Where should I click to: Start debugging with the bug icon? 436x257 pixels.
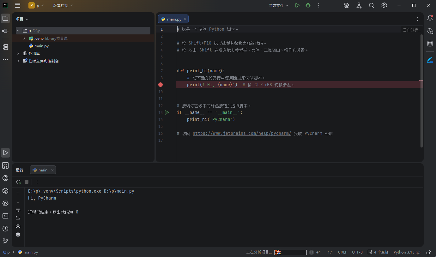coord(308,5)
